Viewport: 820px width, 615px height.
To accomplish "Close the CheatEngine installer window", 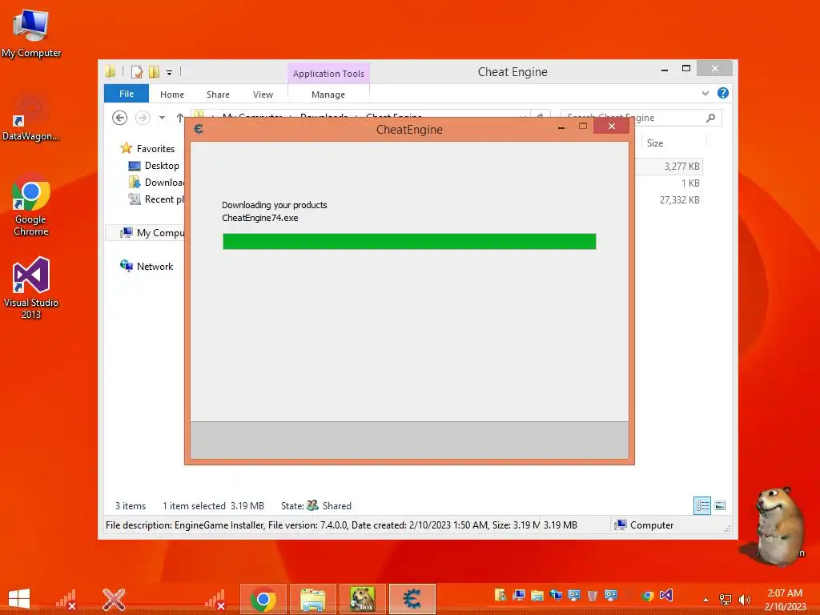I will [611, 126].
